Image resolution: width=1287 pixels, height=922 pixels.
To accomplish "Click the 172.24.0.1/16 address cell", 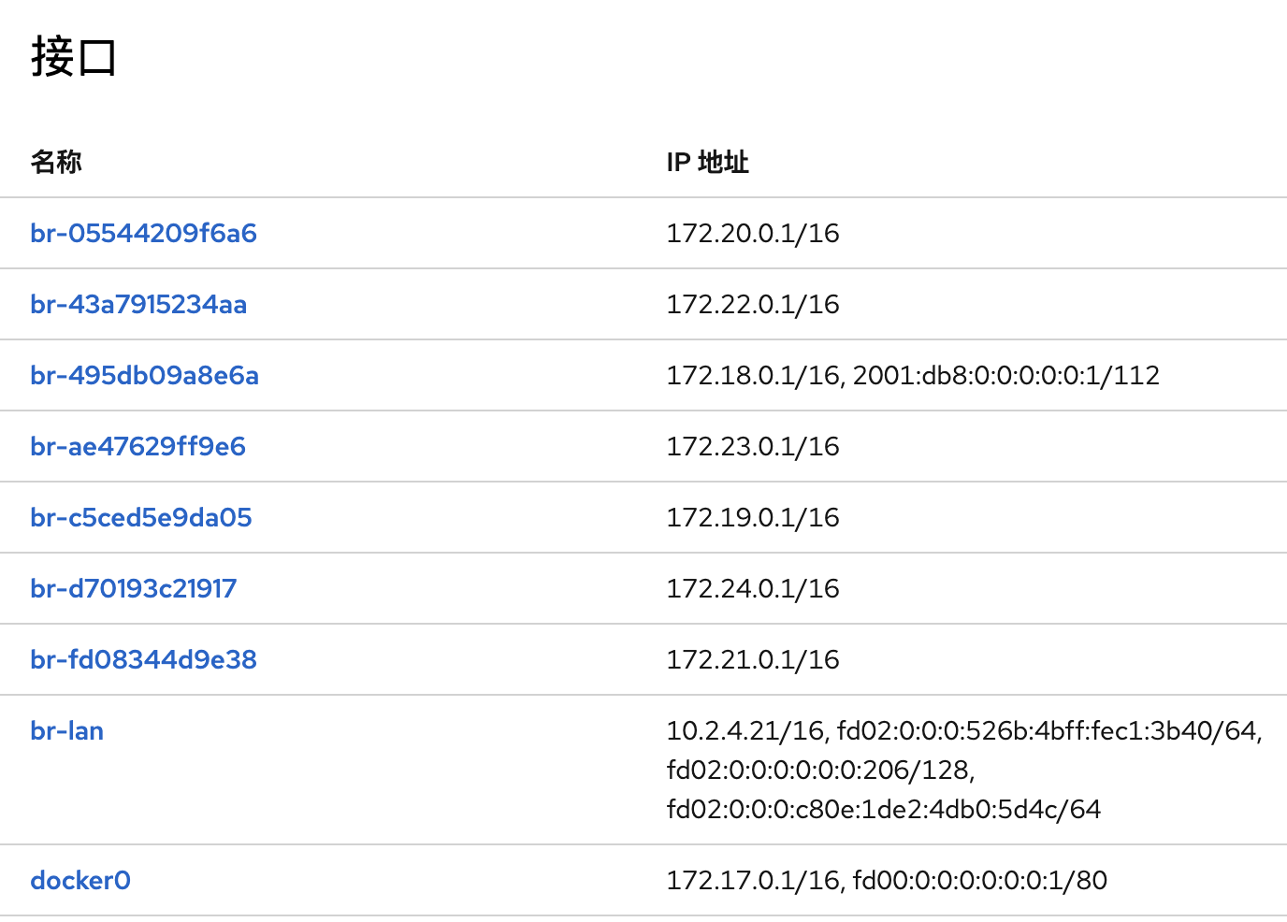I will [752, 588].
